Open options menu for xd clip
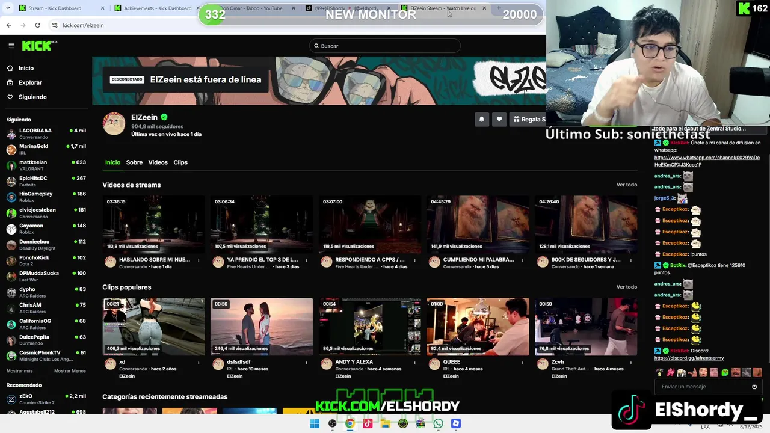 tap(198, 363)
